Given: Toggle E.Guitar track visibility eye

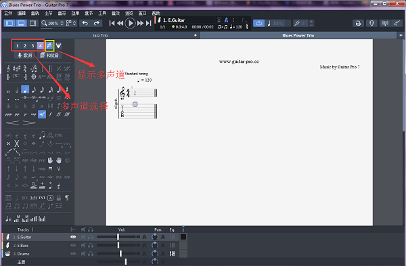Looking at the screenshot, I should (x=73, y=237).
